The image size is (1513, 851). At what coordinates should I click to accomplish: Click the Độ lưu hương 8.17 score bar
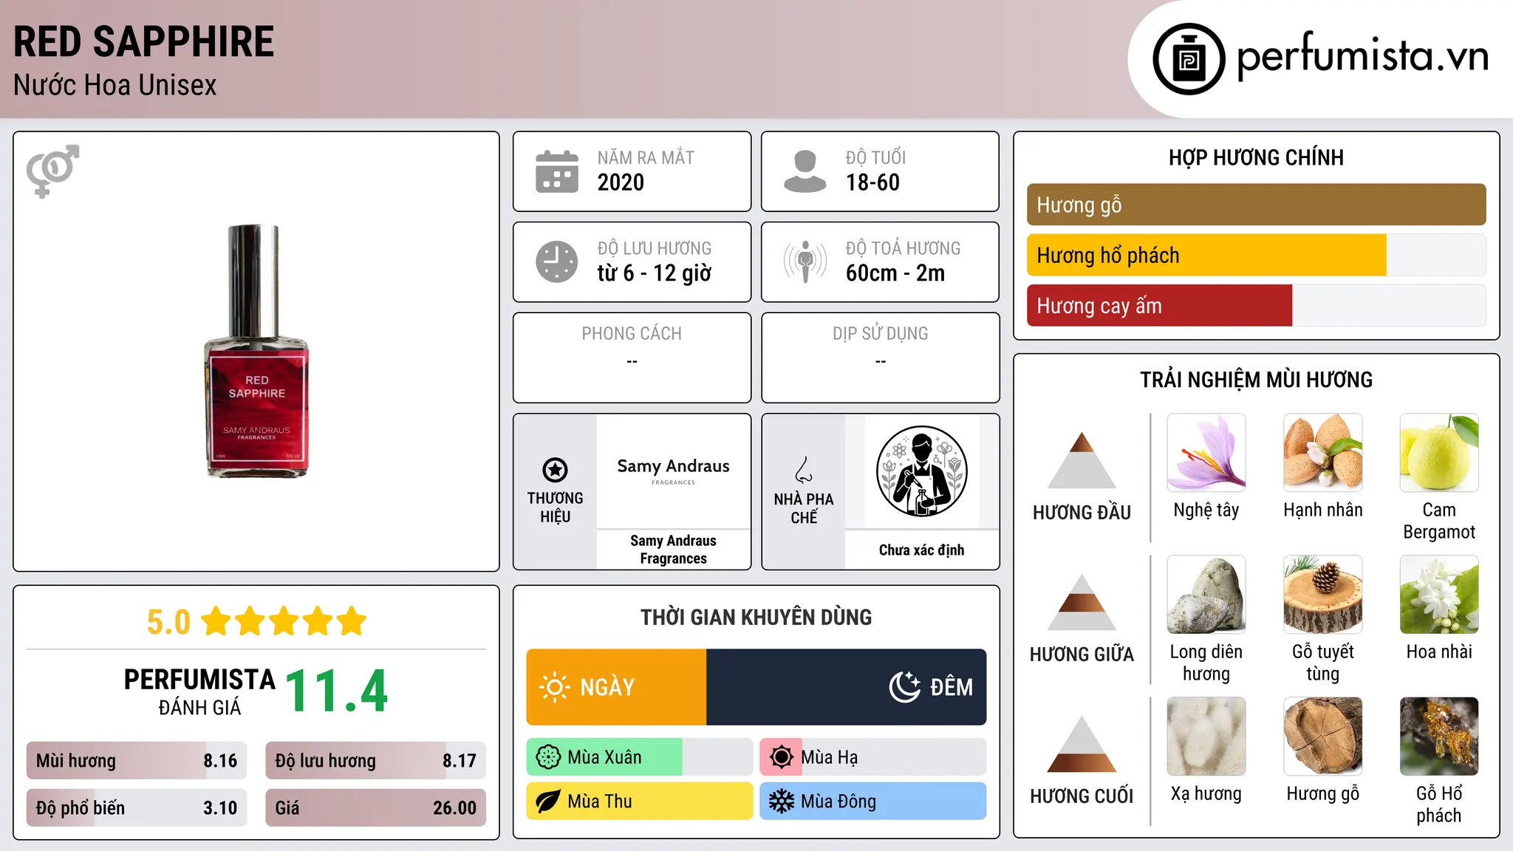(375, 761)
